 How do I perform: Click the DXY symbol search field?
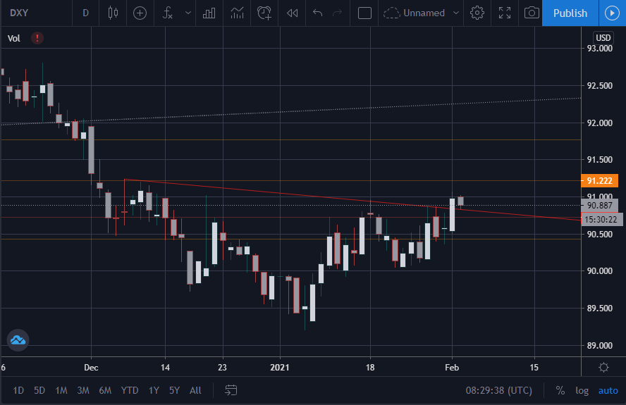point(36,13)
